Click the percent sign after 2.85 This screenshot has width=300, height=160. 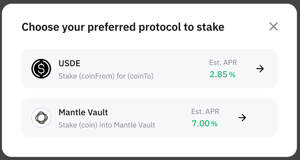click(x=232, y=75)
